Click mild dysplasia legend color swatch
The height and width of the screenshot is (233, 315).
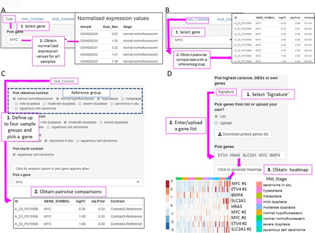click(259, 201)
